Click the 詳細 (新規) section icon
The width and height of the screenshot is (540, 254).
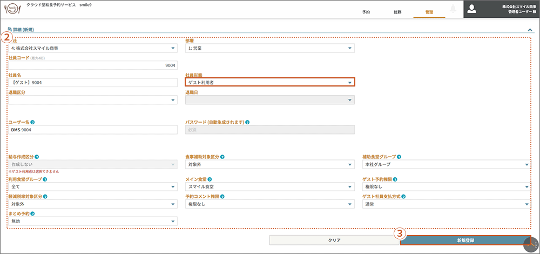coord(10,30)
